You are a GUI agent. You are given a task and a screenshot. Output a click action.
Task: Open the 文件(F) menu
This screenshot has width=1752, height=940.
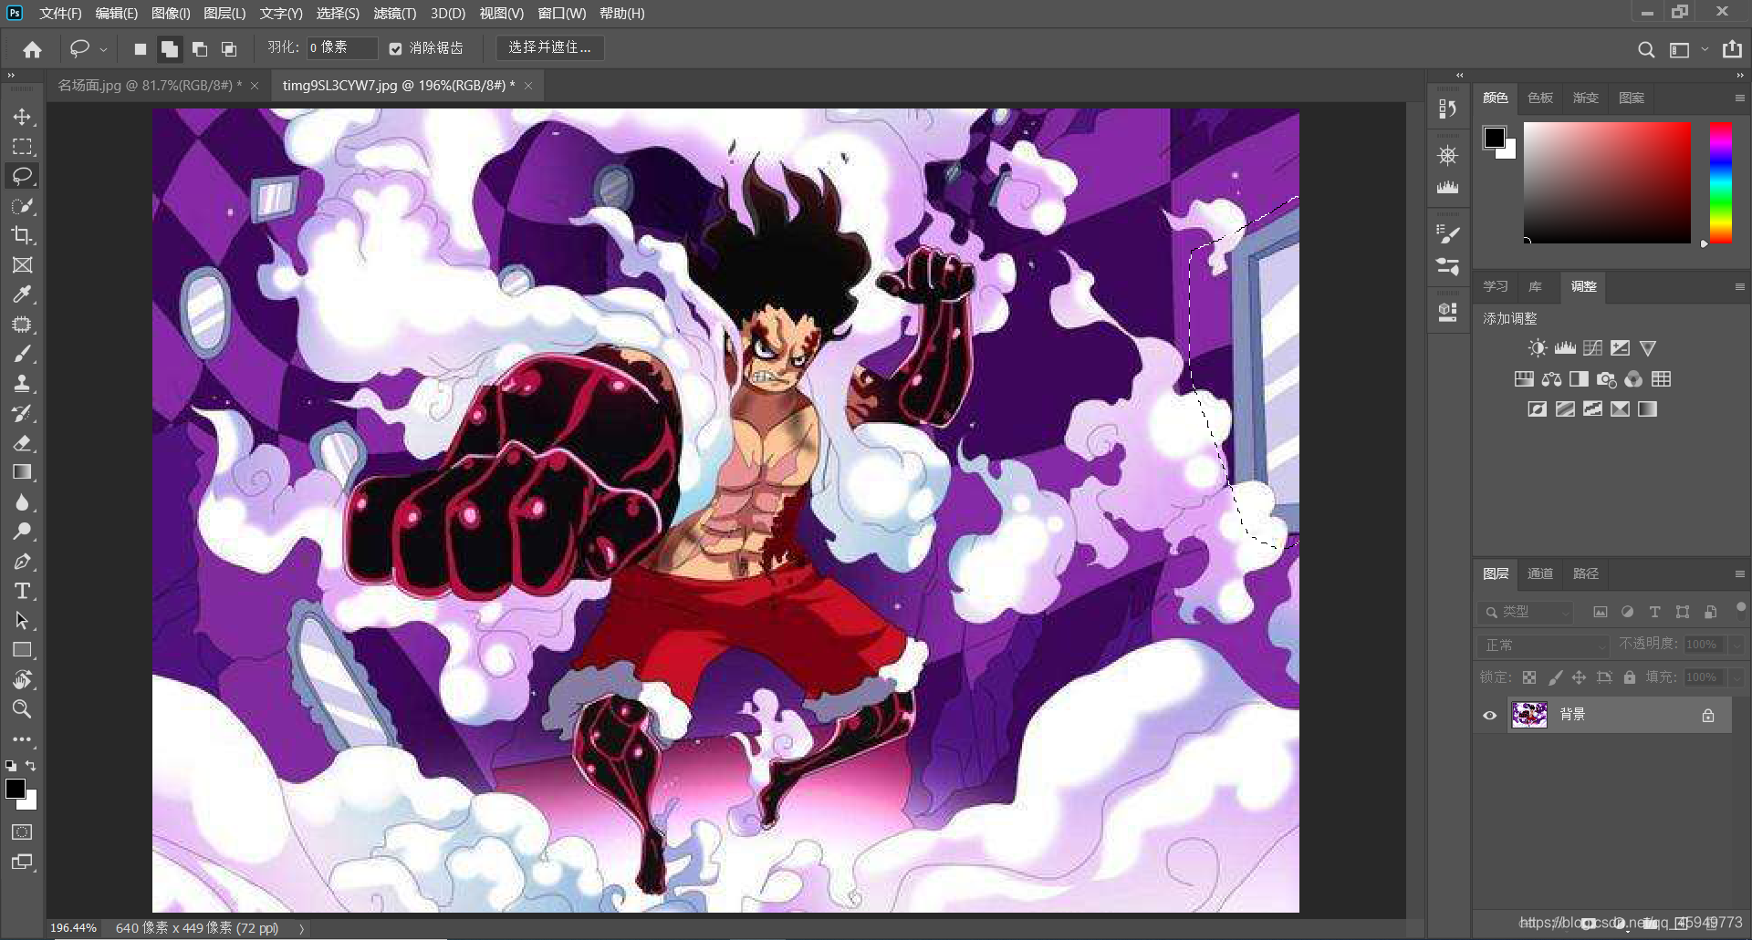[x=60, y=14]
